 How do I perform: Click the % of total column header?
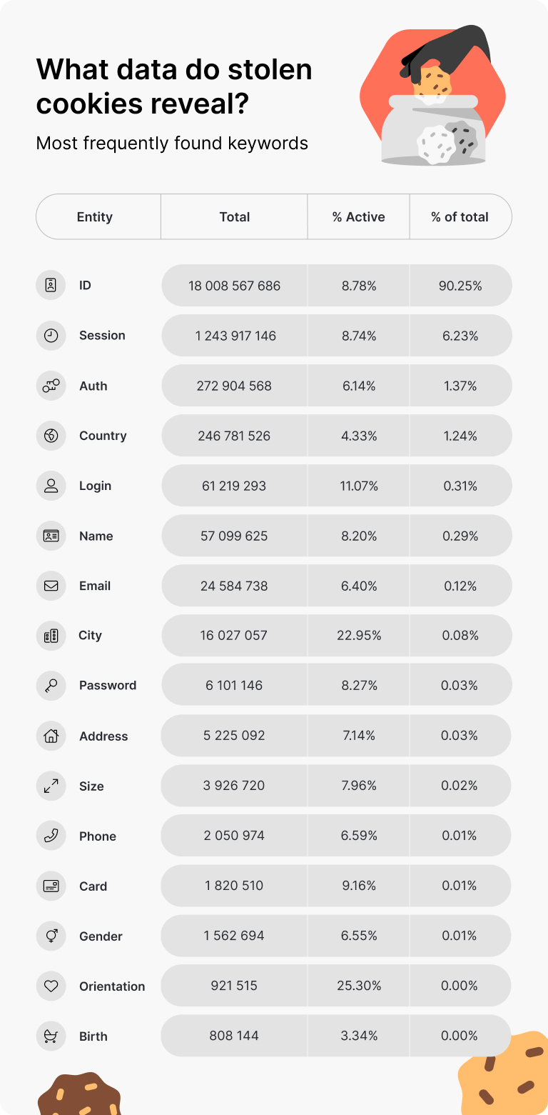[x=460, y=216]
